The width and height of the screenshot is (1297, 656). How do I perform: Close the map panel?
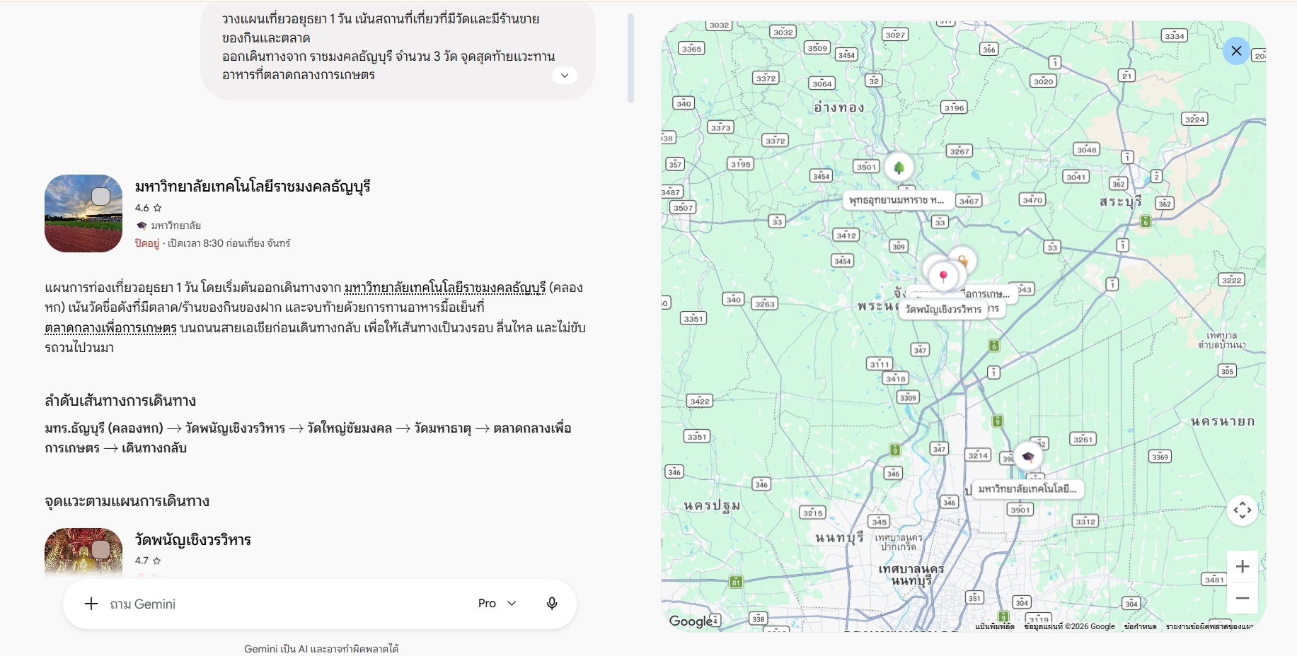point(1236,51)
